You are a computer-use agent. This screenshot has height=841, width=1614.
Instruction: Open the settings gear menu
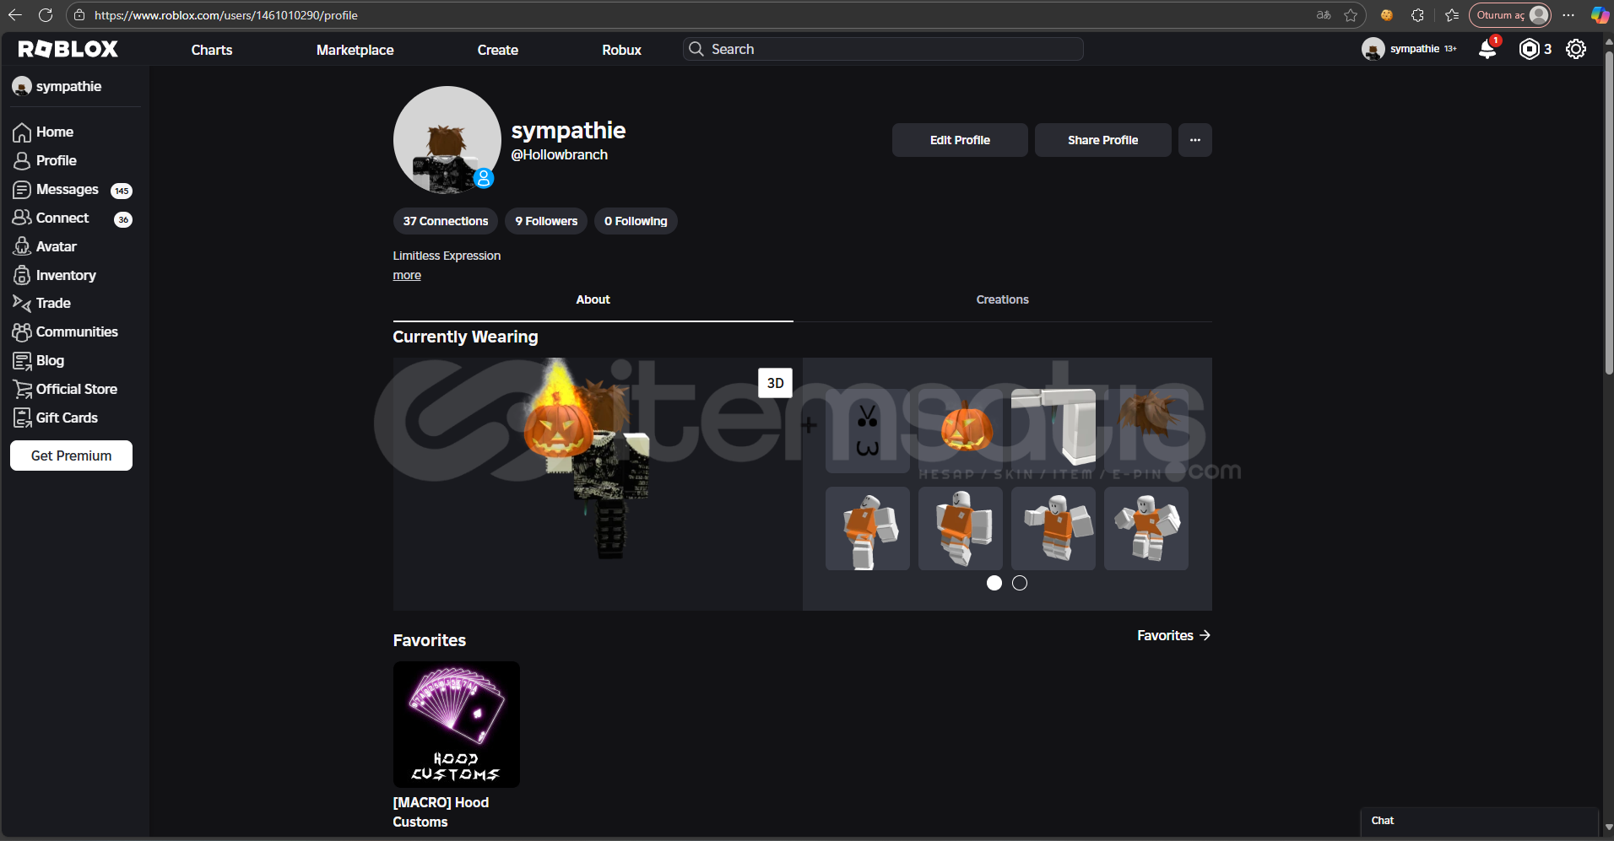[x=1575, y=49]
